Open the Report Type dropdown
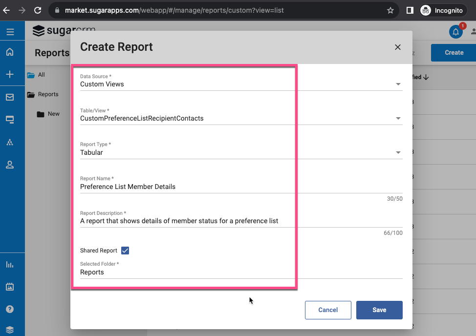Screen dimensions: 476x336 [x=398, y=152]
